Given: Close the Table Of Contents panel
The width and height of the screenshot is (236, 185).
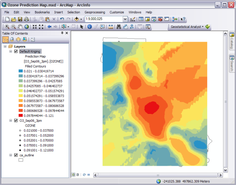Looking at the screenshot, I should tap(67, 33).
